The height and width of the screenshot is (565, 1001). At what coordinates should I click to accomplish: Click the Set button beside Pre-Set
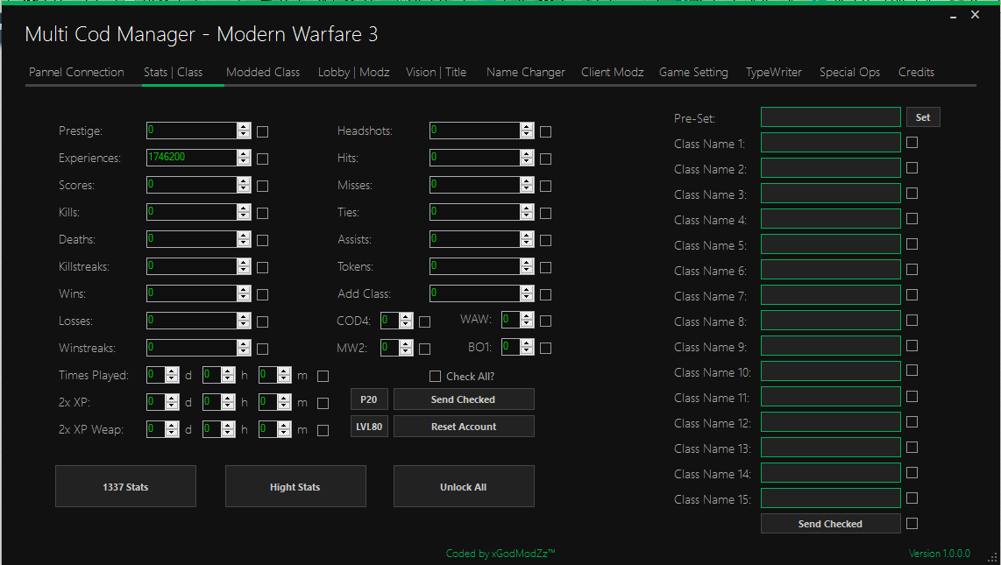pyautogui.click(x=923, y=117)
